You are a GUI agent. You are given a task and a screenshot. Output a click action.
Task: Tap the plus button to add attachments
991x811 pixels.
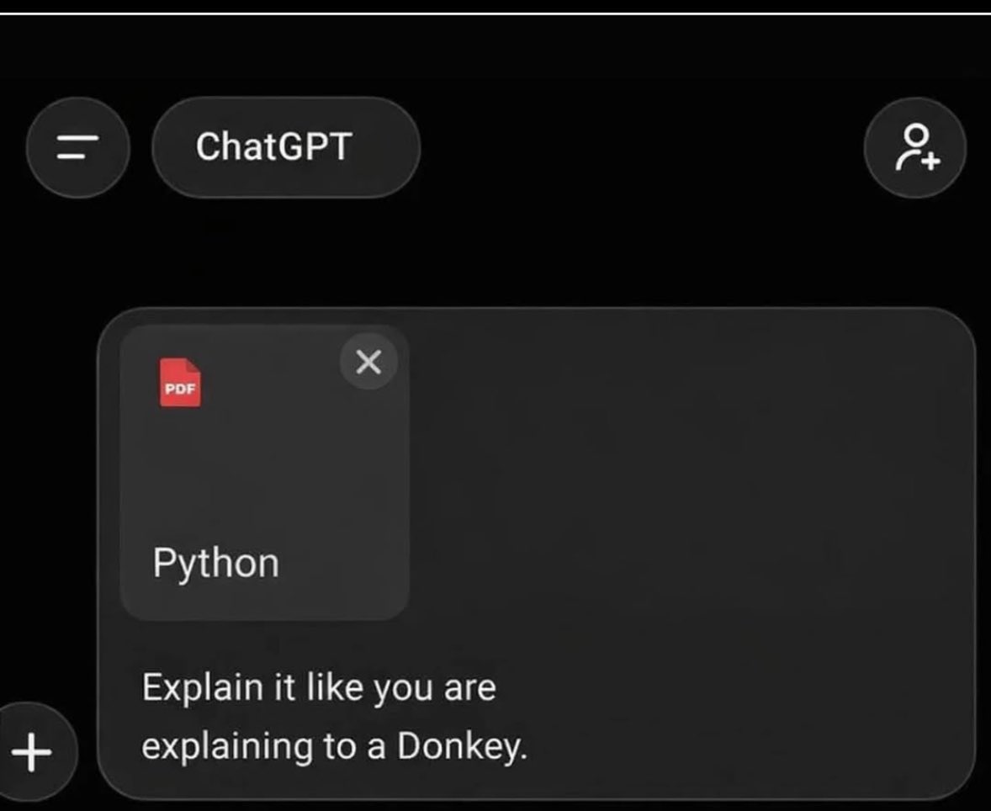pos(33,752)
